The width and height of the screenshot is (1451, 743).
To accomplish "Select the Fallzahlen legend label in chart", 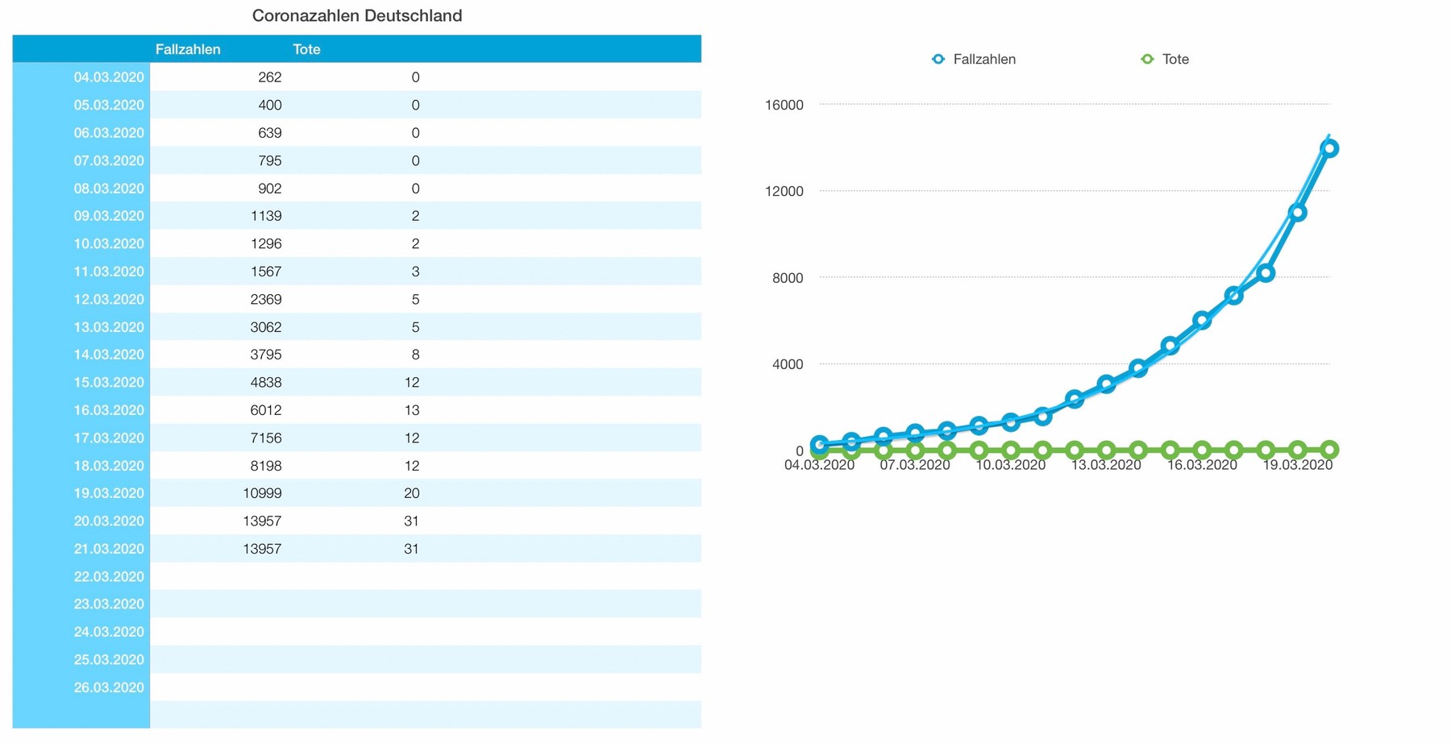I will (984, 59).
